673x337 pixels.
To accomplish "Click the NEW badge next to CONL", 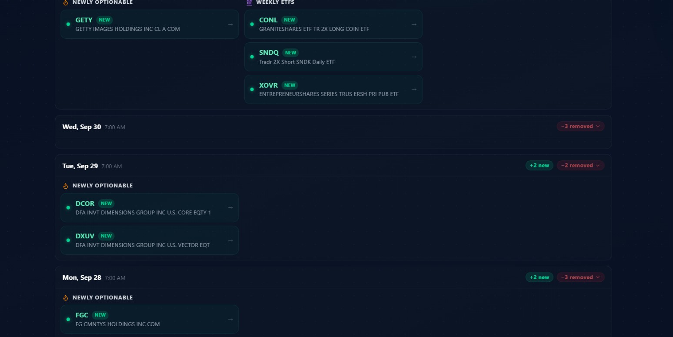I will [290, 20].
